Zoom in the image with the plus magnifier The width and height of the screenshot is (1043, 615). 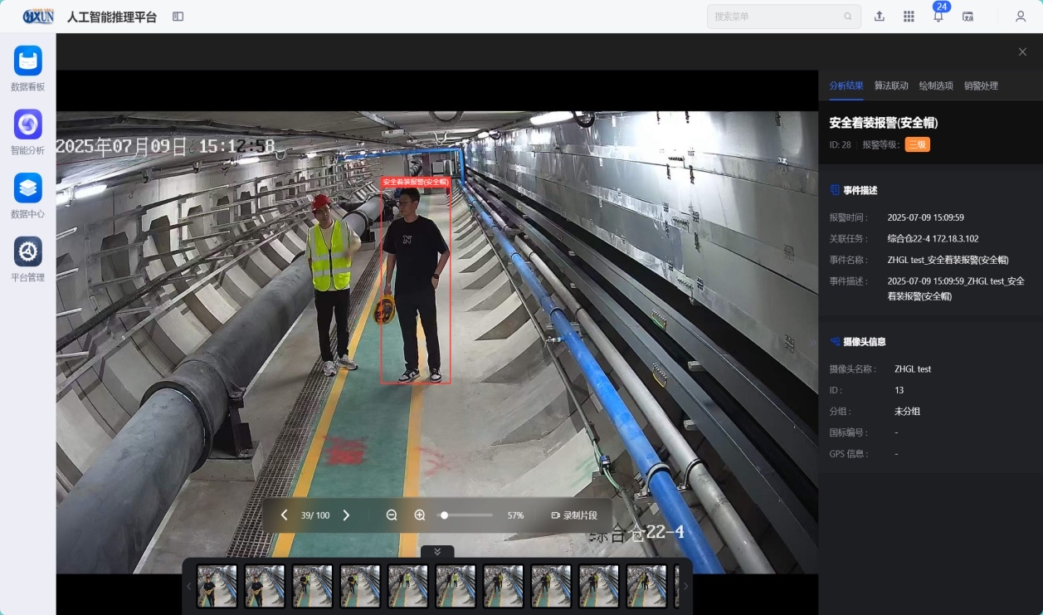click(x=420, y=515)
